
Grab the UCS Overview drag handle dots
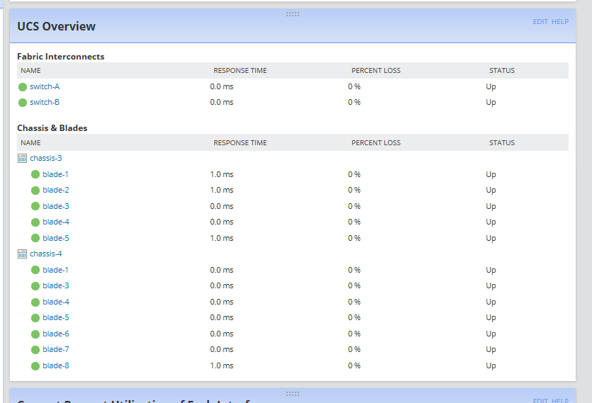pyautogui.click(x=293, y=14)
